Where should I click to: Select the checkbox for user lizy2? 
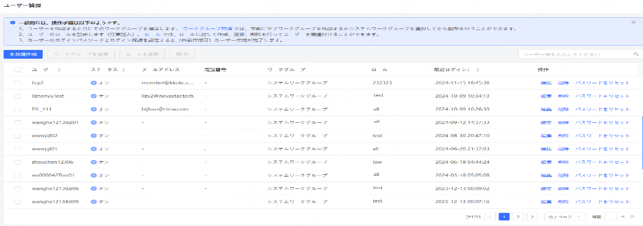(x=17, y=83)
